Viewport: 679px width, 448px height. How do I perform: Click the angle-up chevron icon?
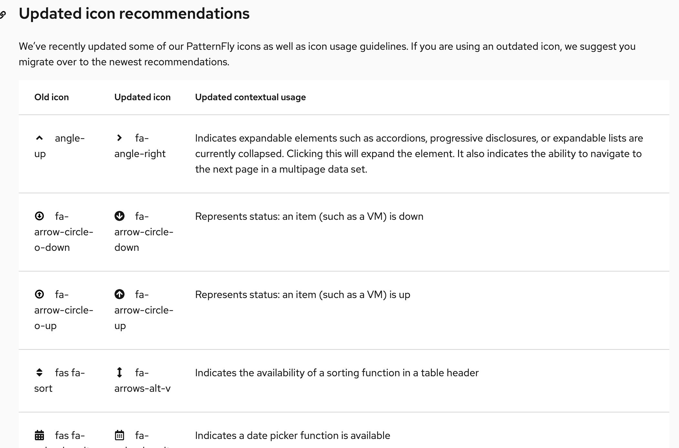[x=39, y=138]
